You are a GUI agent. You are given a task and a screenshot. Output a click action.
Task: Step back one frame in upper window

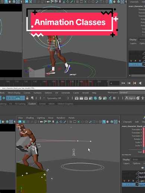click(x=129, y=83)
